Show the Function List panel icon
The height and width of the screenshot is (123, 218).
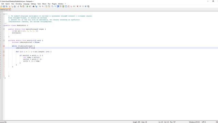point(68,6)
